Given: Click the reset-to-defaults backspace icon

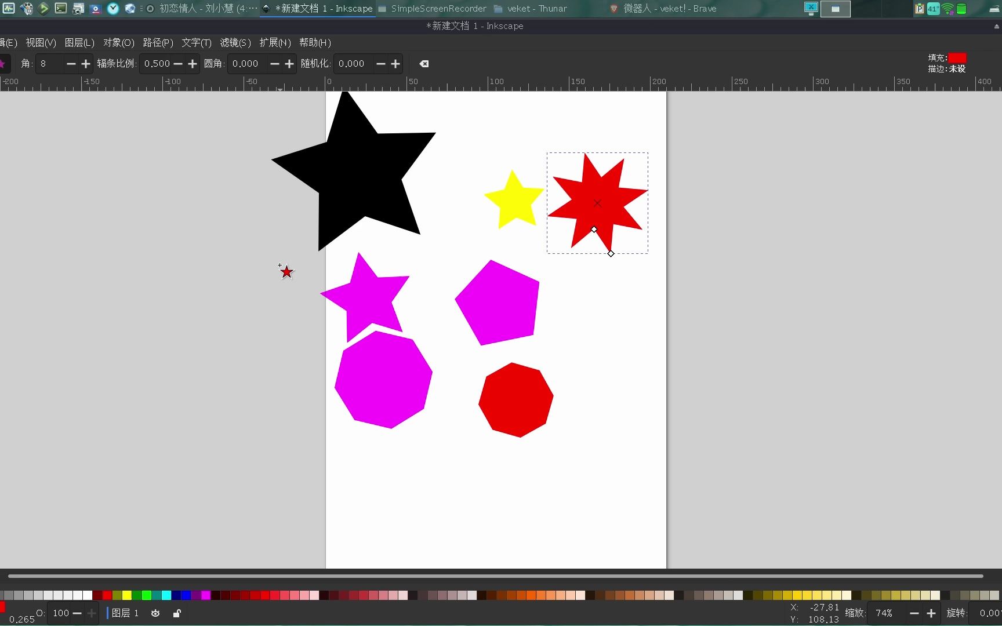Looking at the screenshot, I should click(424, 64).
